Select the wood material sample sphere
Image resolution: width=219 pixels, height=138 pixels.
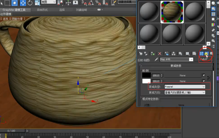[172, 12]
